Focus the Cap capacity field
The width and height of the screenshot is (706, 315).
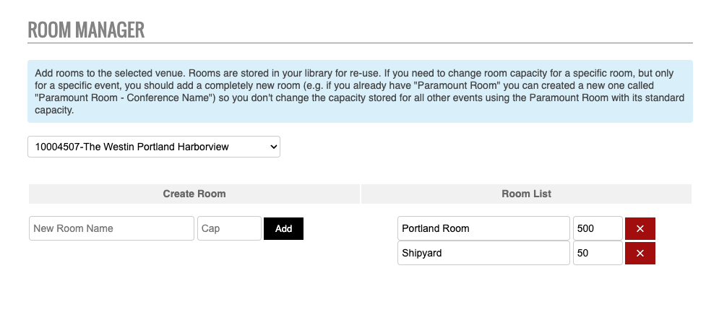(x=229, y=228)
